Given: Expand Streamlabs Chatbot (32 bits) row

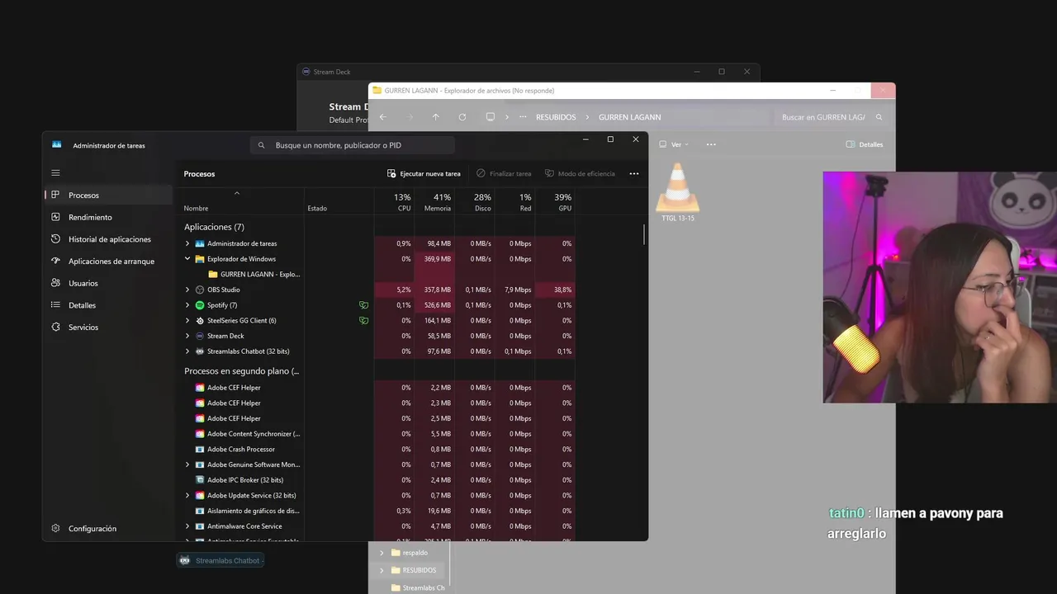Looking at the screenshot, I should pyautogui.click(x=187, y=351).
